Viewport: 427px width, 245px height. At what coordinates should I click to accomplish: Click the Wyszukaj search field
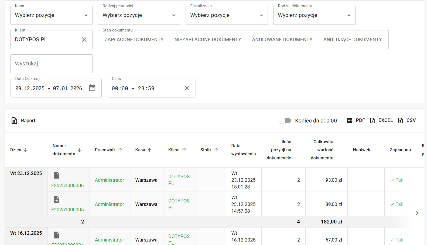click(x=51, y=64)
